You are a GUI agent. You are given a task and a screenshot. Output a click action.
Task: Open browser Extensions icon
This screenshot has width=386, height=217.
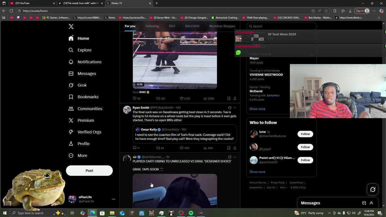point(335,11)
